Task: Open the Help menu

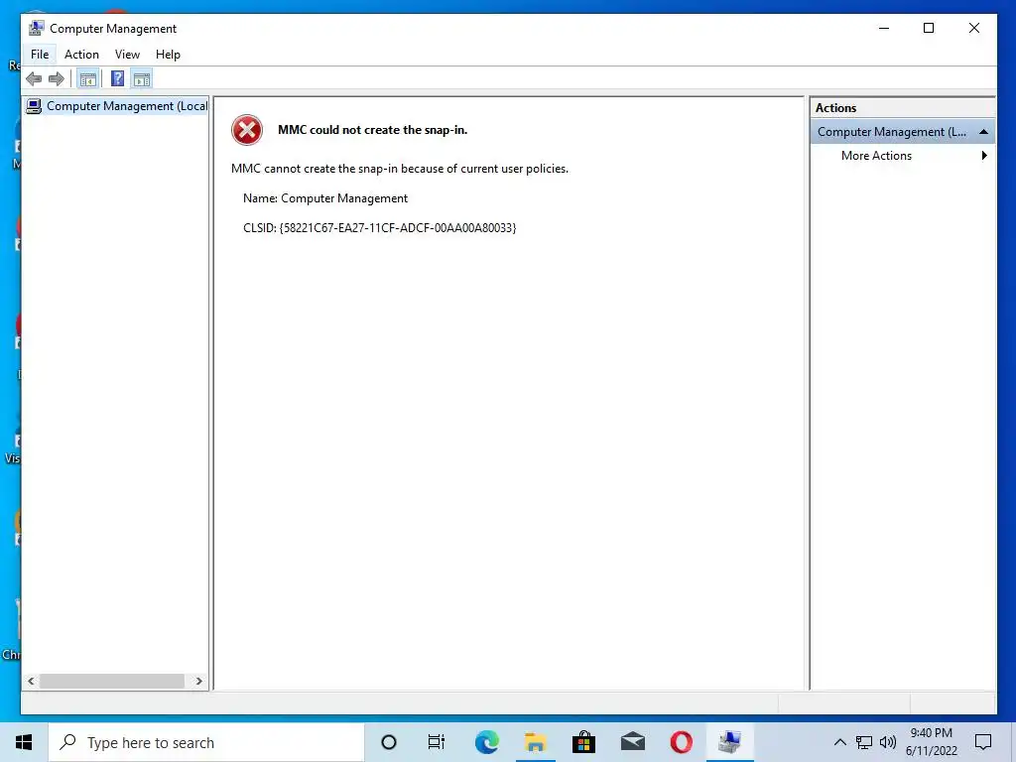Action: click(168, 55)
